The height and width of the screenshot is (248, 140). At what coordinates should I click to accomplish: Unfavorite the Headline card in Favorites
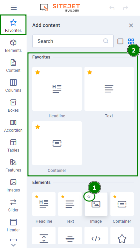click(x=38, y=72)
